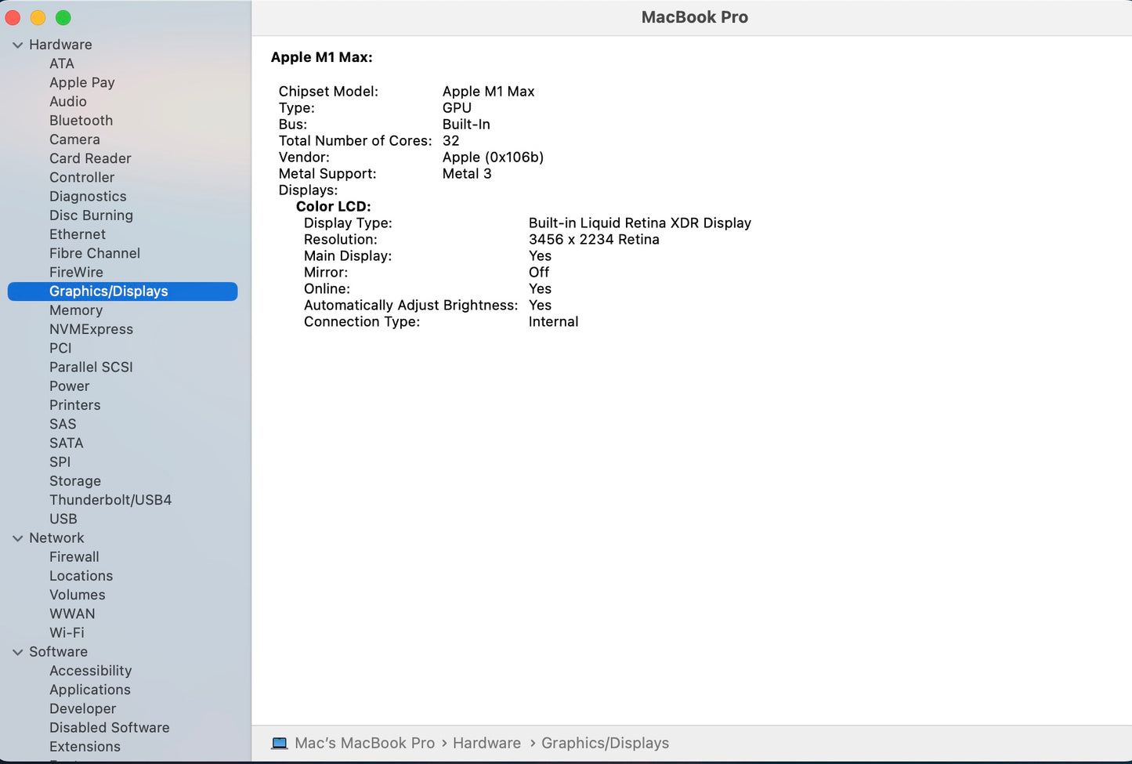Select USB in the sidebar
This screenshot has width=1132, height=764.
(63, 519)
